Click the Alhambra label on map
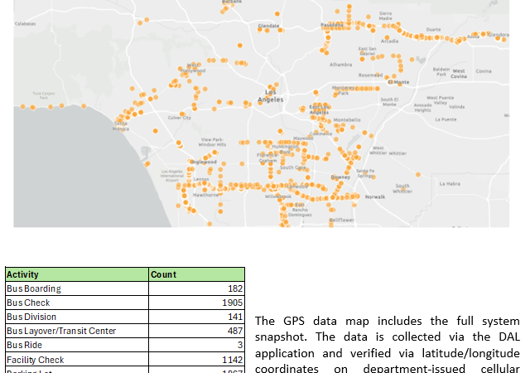The height and width of the screenshot is (373, 530). coord(340,64)
